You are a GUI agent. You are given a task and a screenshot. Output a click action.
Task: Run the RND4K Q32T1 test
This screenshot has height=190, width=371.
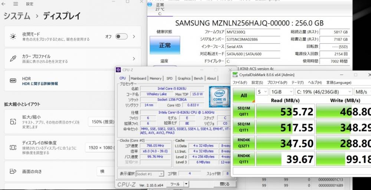point(244,143)
